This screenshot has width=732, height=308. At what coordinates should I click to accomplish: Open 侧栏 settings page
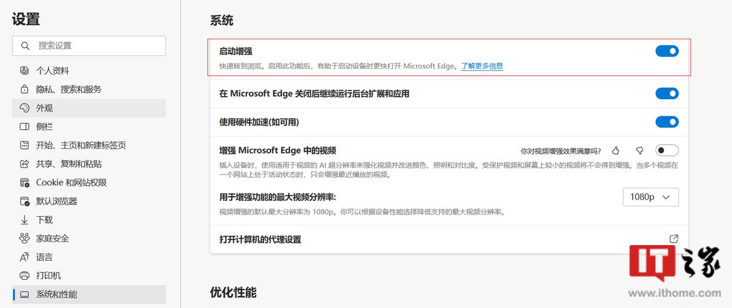[x=89, y=127]
